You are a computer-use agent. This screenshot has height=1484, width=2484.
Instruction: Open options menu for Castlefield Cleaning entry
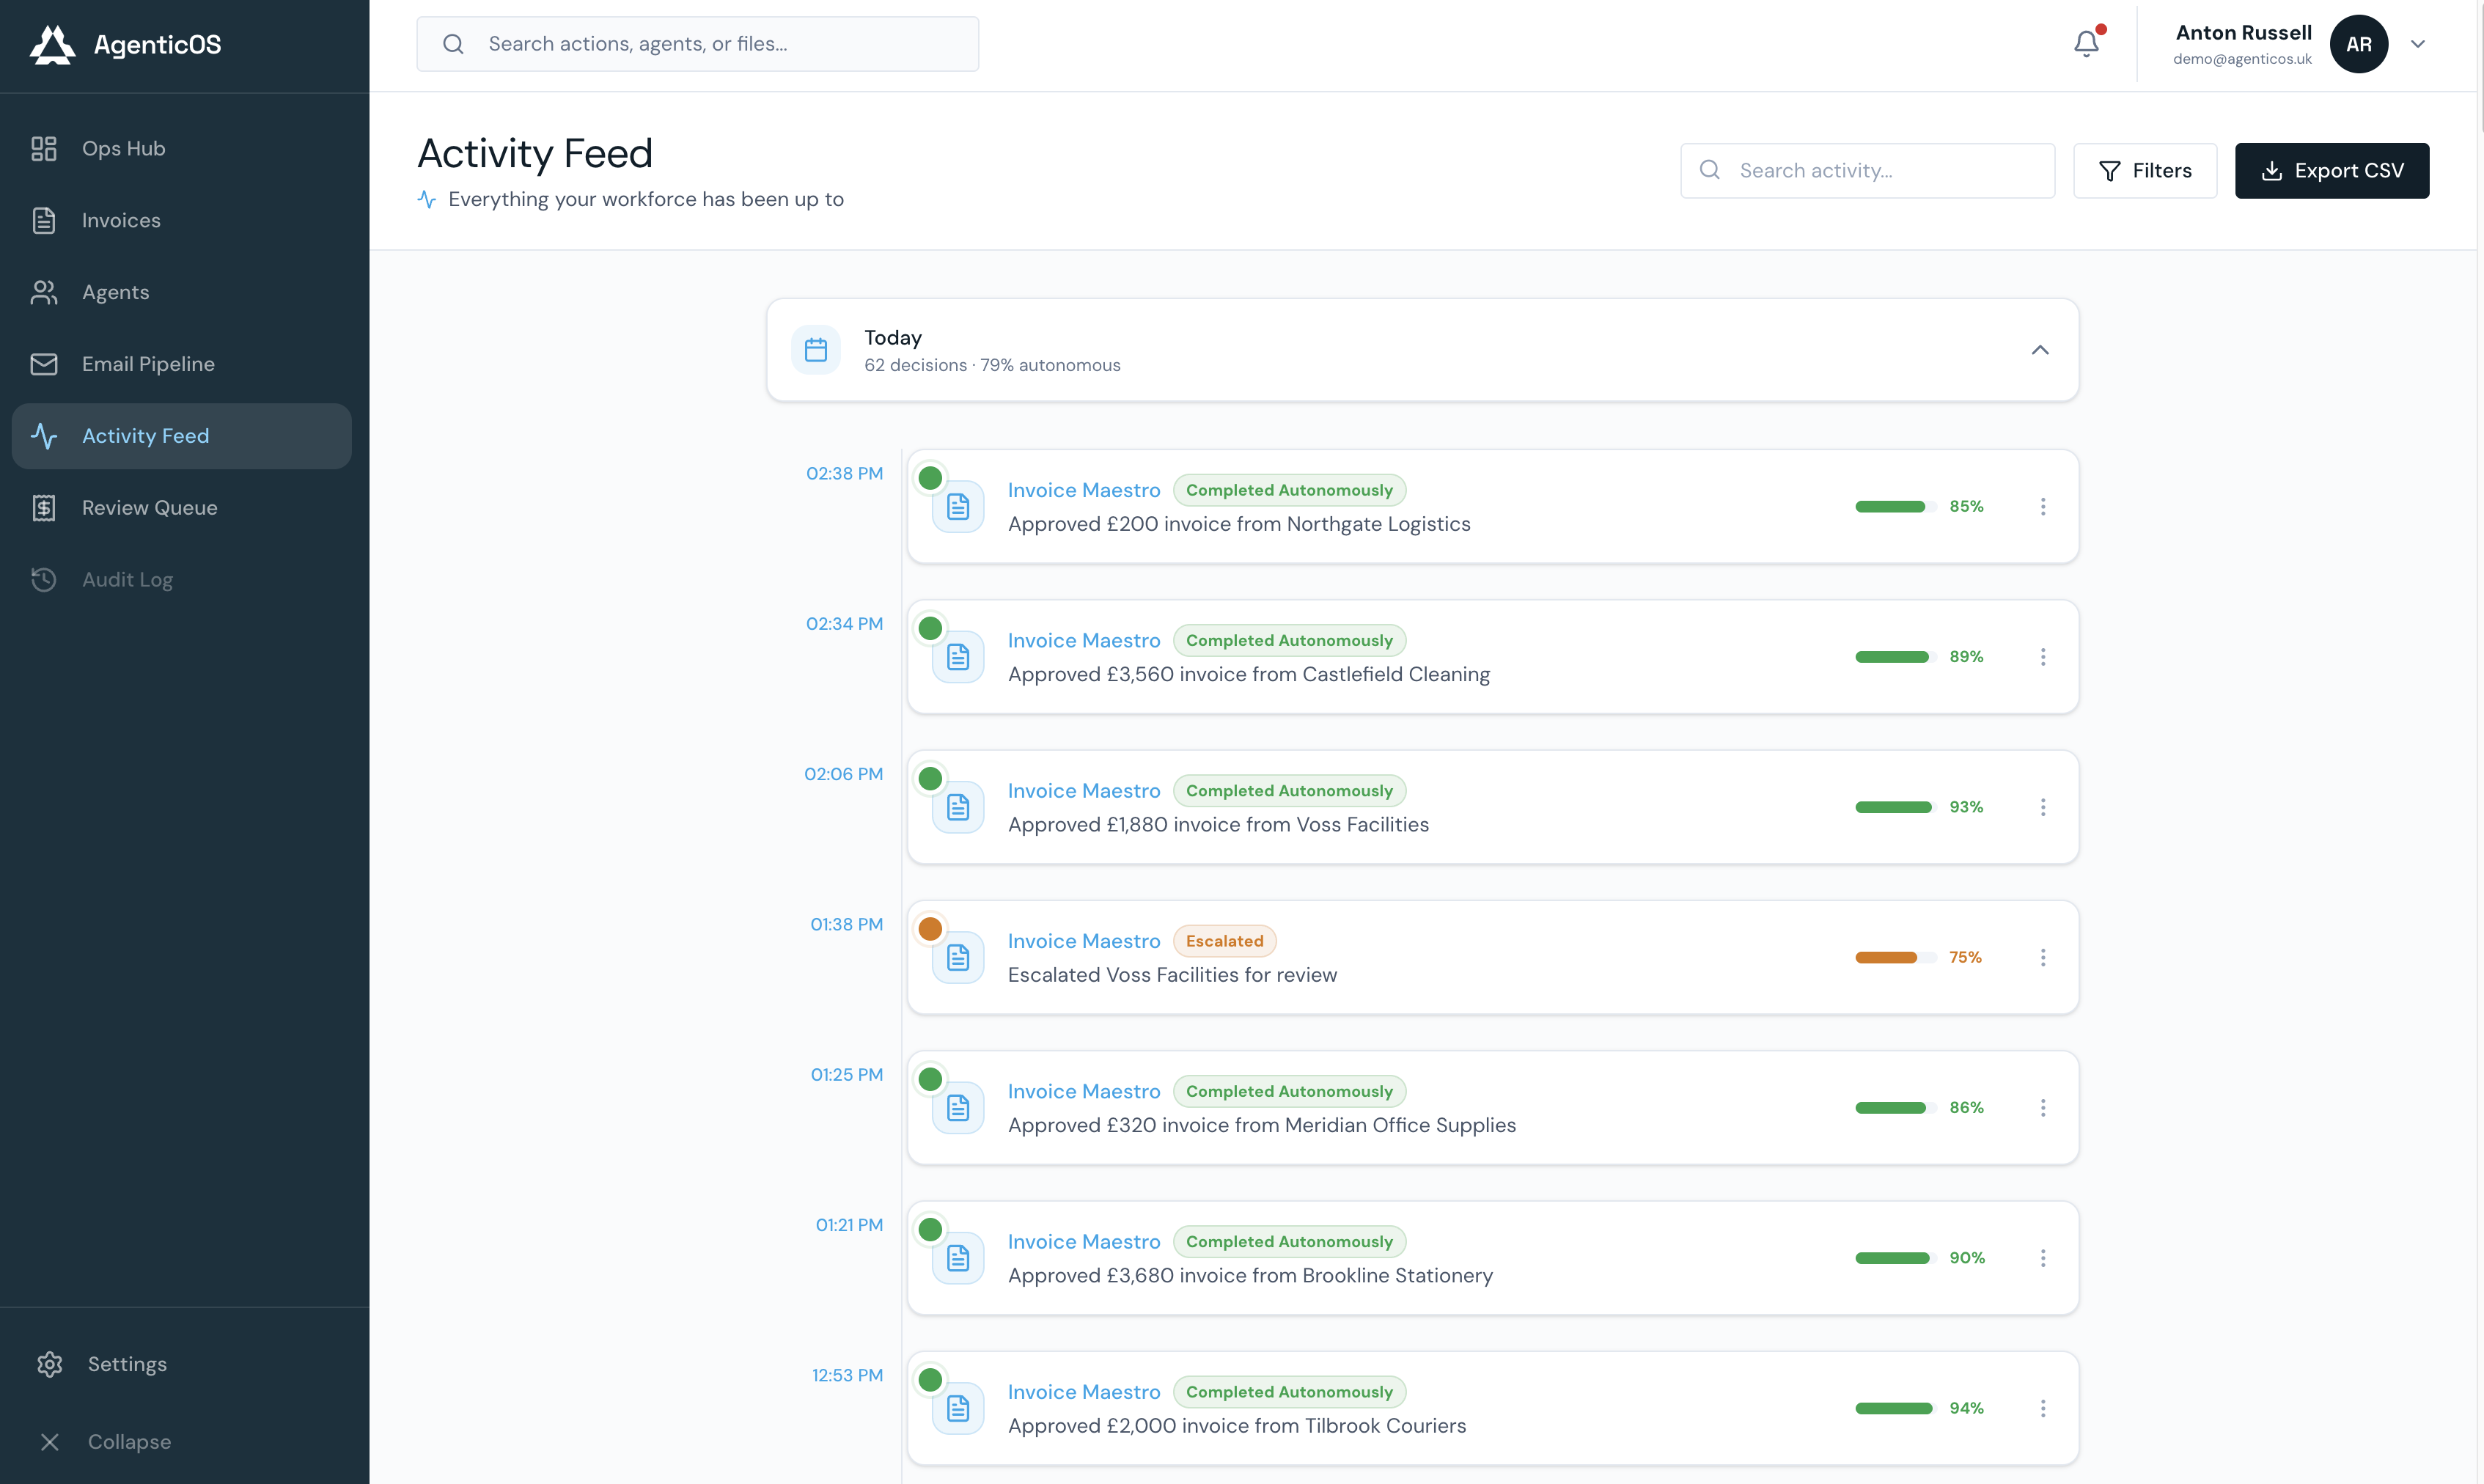[2043, 657]
